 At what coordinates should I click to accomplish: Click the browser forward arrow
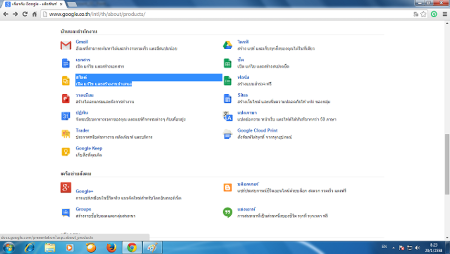[15, 14]
